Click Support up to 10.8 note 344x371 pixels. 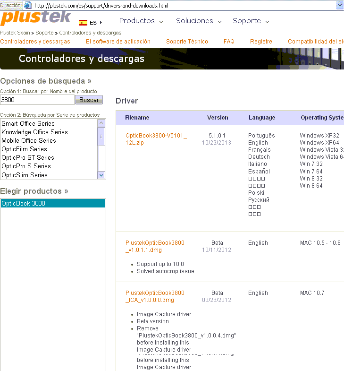tap(160, 264)
